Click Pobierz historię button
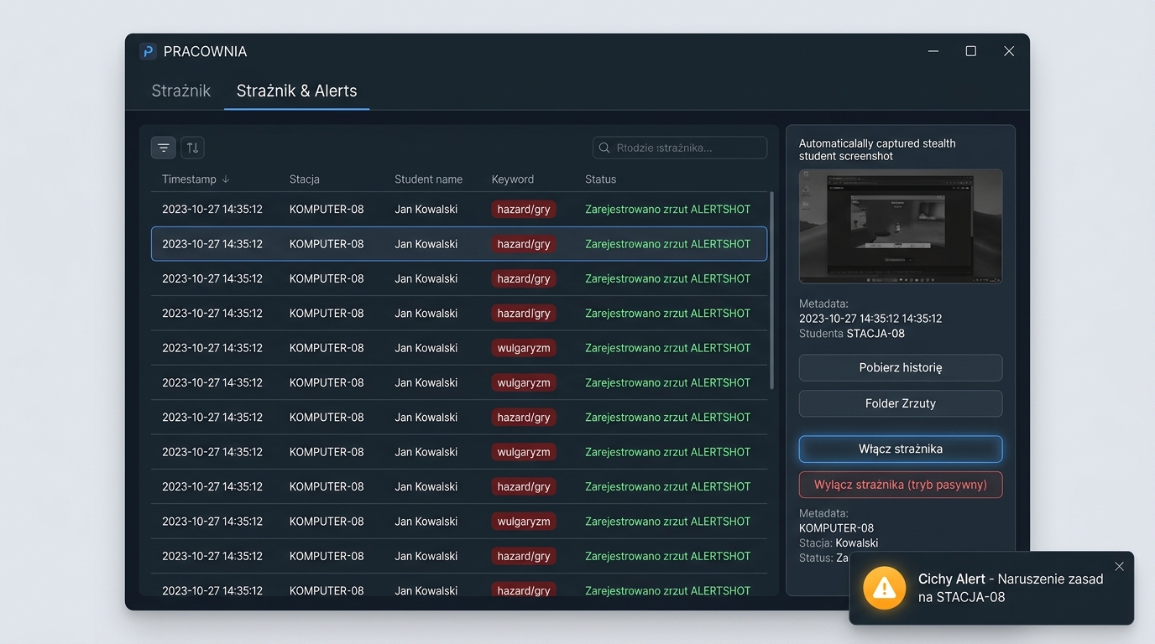 pyautogui.click(x=901, y=367)
